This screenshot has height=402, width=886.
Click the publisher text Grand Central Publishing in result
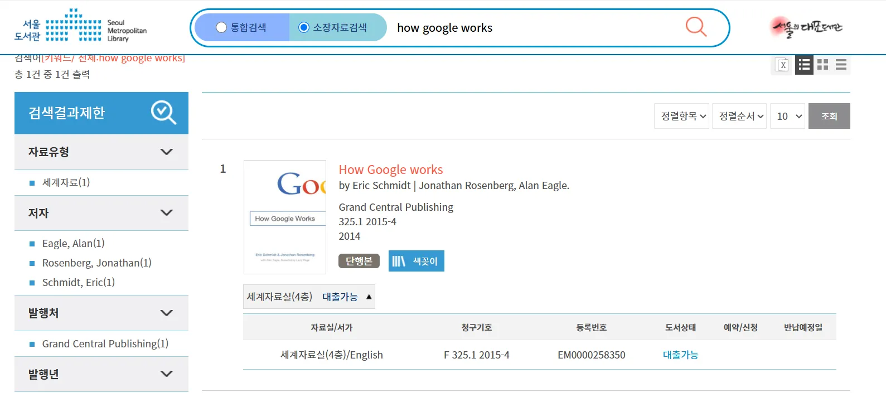pos(396,207)
